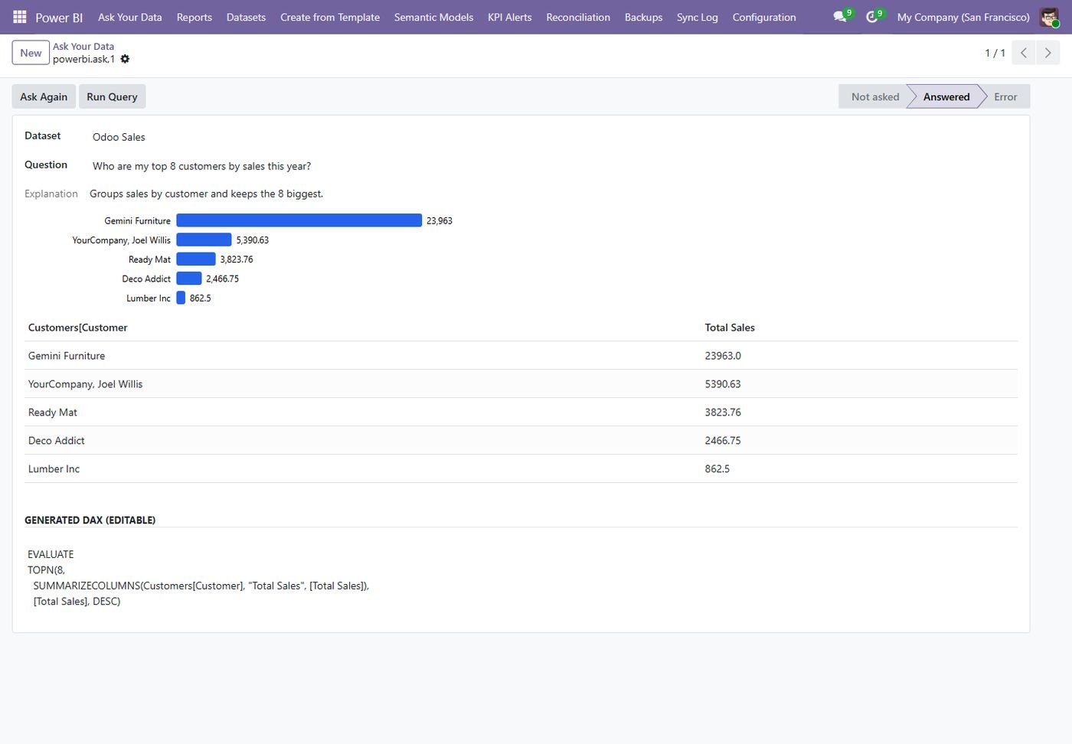Click the 1 / 1 pager counter

coord(995,53)
